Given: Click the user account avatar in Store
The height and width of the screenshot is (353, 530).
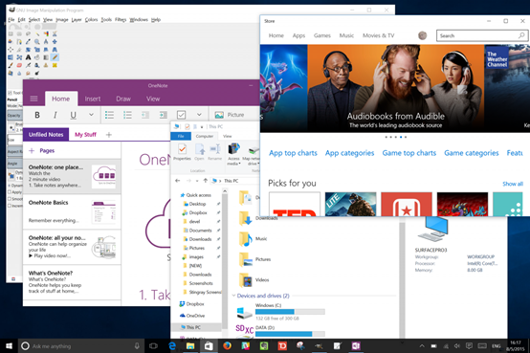Looking at the screenshot, I should coord(422,35).
